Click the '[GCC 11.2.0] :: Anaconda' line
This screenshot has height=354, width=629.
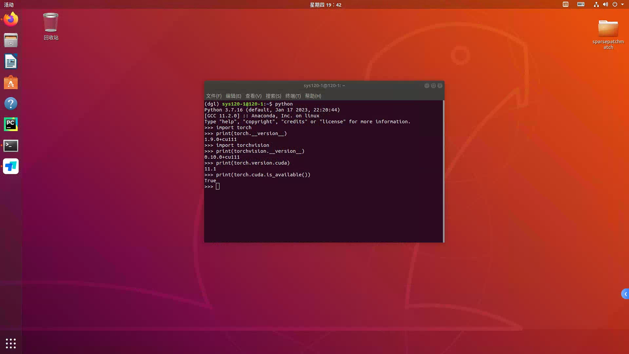[x=262, y=116]
